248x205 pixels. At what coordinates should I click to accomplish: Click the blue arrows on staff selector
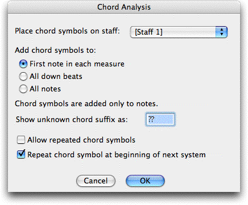coord(221,32)
